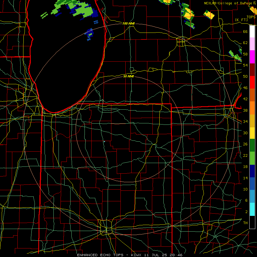Viewport: 257px width, 257px height.
Task: Click the NEXLAB-College of DuPage credit text
Action: [228, 3]
